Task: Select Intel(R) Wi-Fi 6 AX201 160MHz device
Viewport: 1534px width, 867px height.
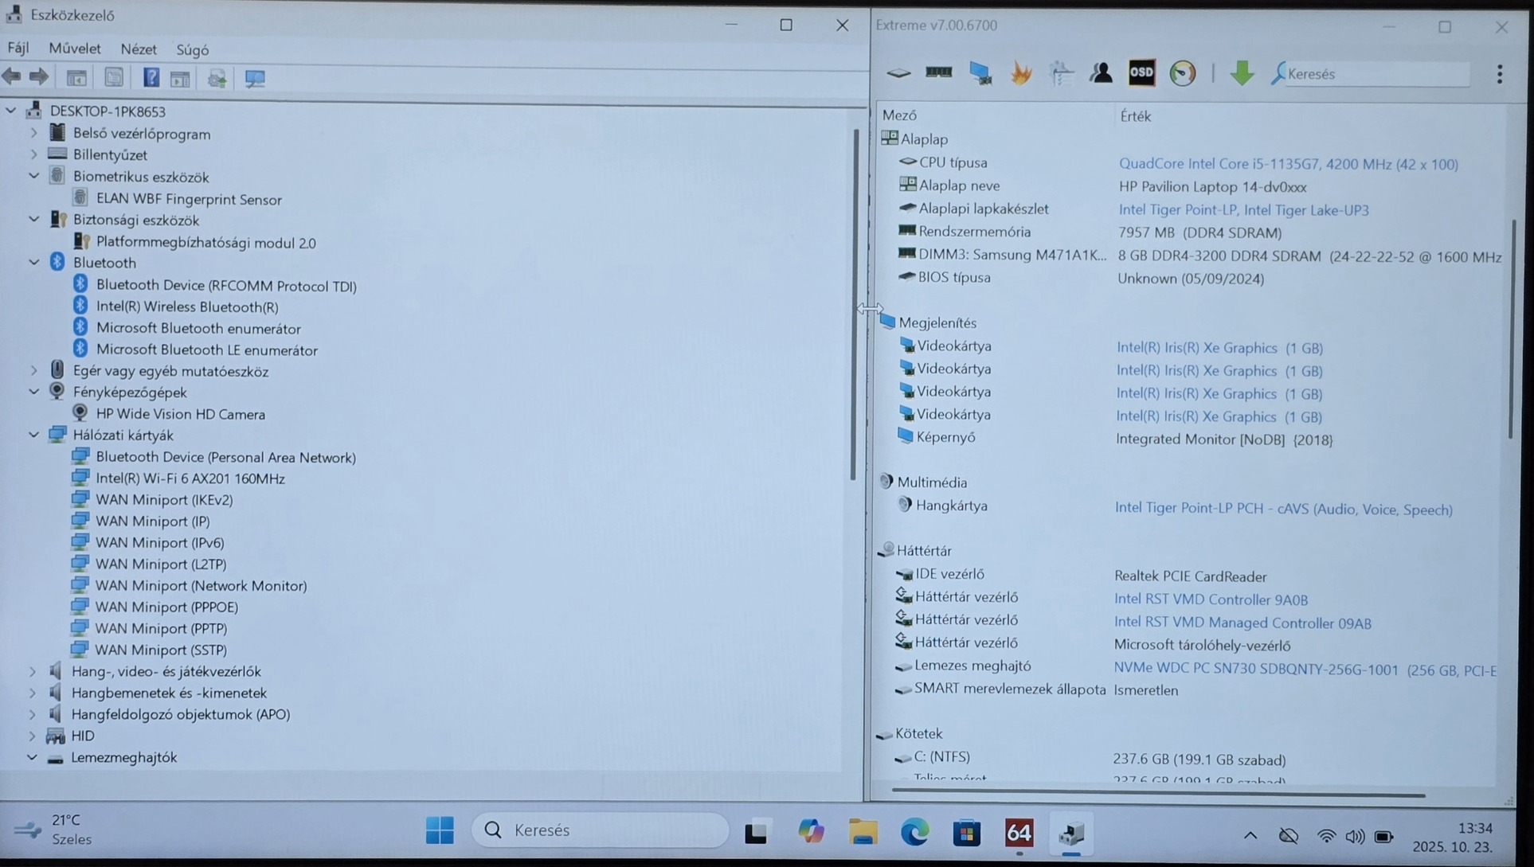Action: 190,478
